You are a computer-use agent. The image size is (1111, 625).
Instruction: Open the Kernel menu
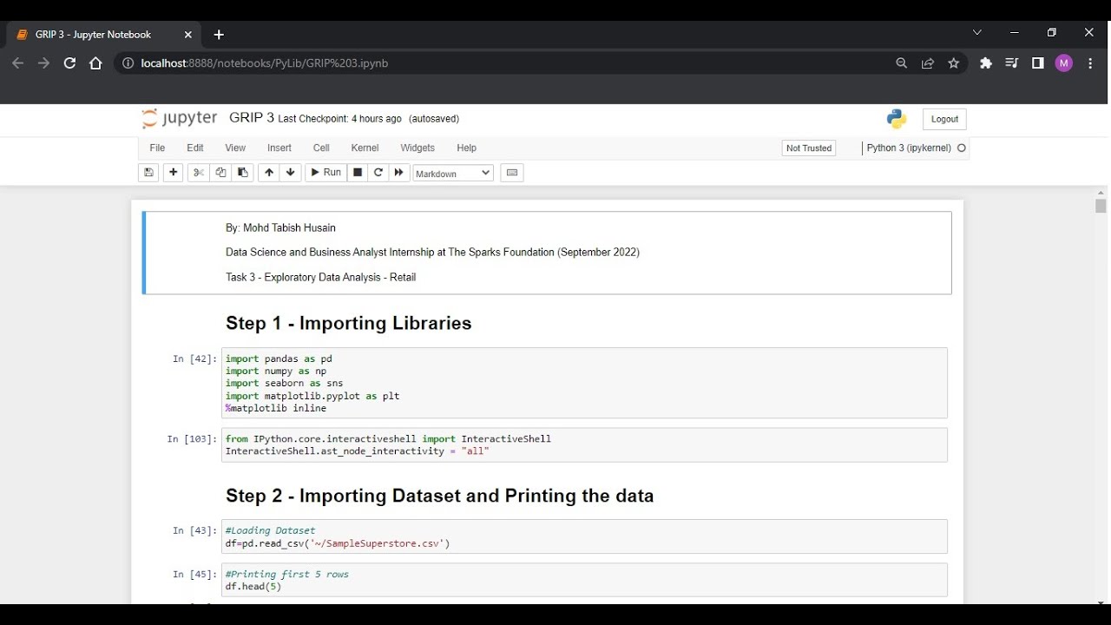(365, 148)
